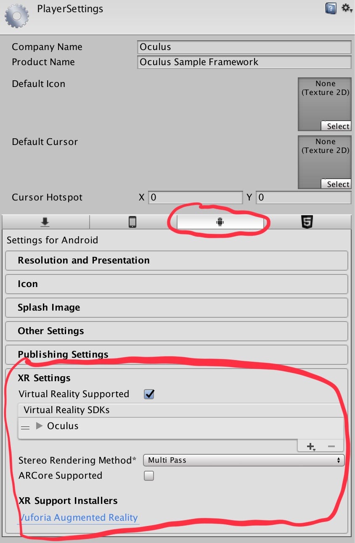Select a texture for Default Cursor
The width and height of the screenshot is (355, 543).
click(x=336, y=184)
